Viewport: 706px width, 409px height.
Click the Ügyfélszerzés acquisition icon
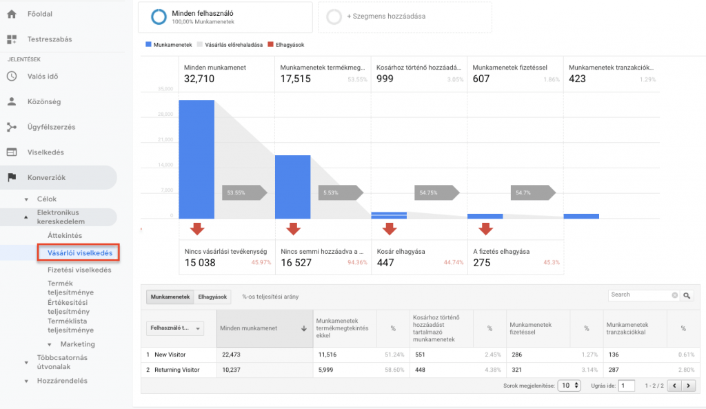click(x=12, y=127)
